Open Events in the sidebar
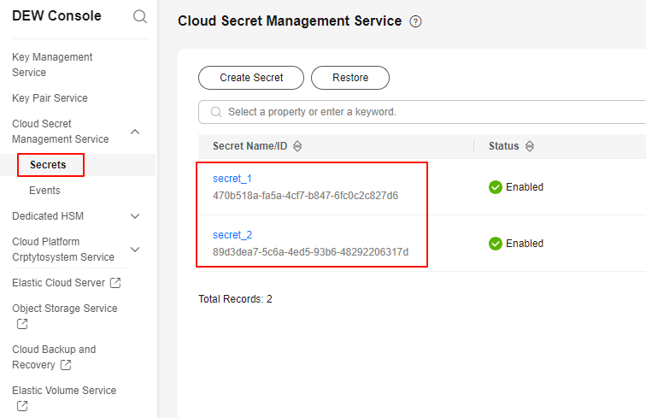 [x=44, y=191]
